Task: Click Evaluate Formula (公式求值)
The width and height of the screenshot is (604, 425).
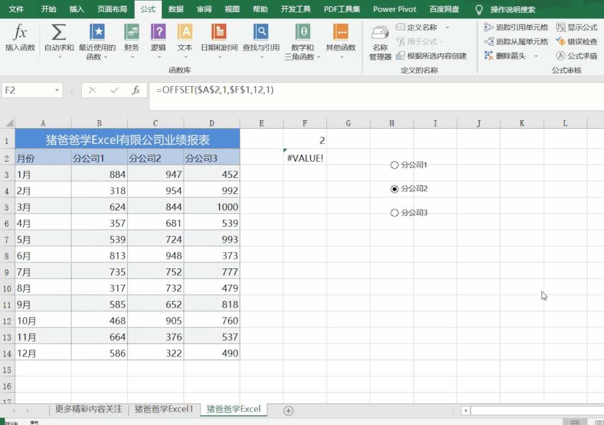Action: tap(577, 56)
